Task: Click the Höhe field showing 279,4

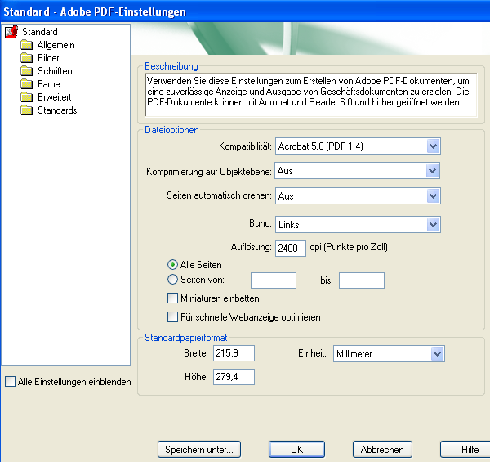Action: click(x=234, y=377)
